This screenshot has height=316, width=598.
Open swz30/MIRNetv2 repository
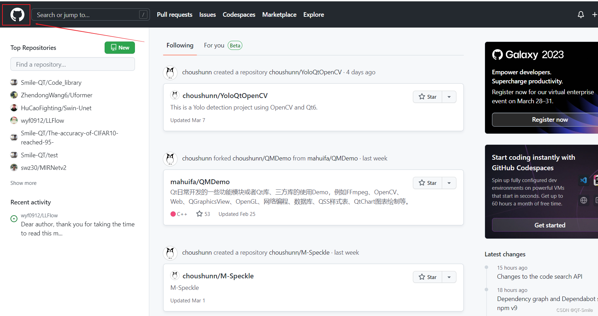click(44, 168)
